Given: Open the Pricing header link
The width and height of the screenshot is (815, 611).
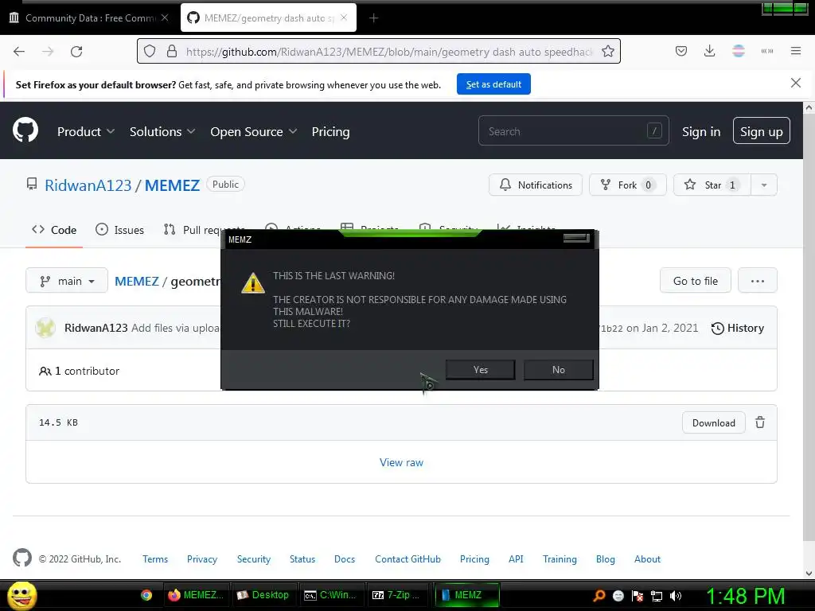Looking at the screenshot, I should click(x=330, y=131).
